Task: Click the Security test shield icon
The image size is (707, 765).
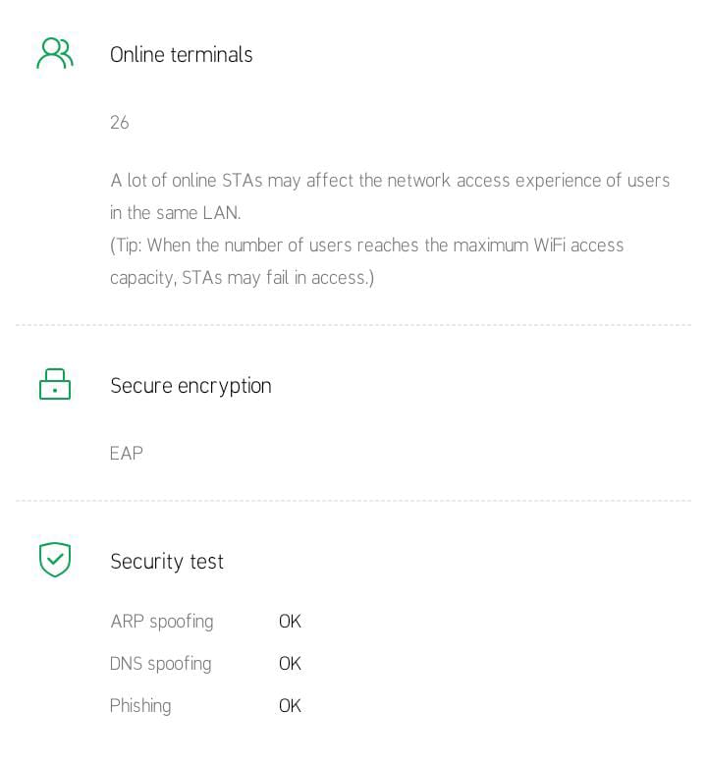Action: click(x=55, y=560)
